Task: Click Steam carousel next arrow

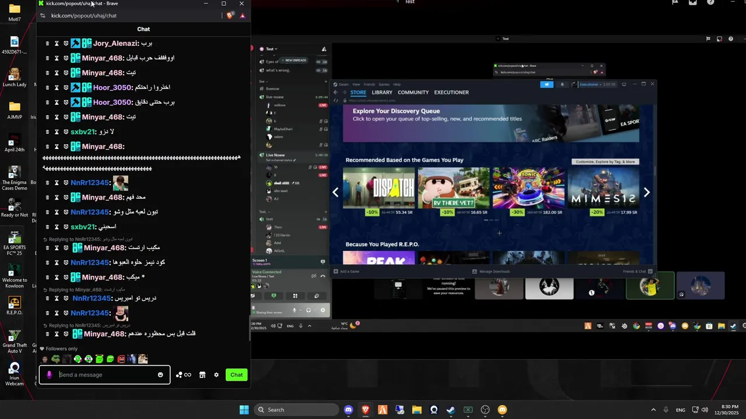Action: (646, 192)
